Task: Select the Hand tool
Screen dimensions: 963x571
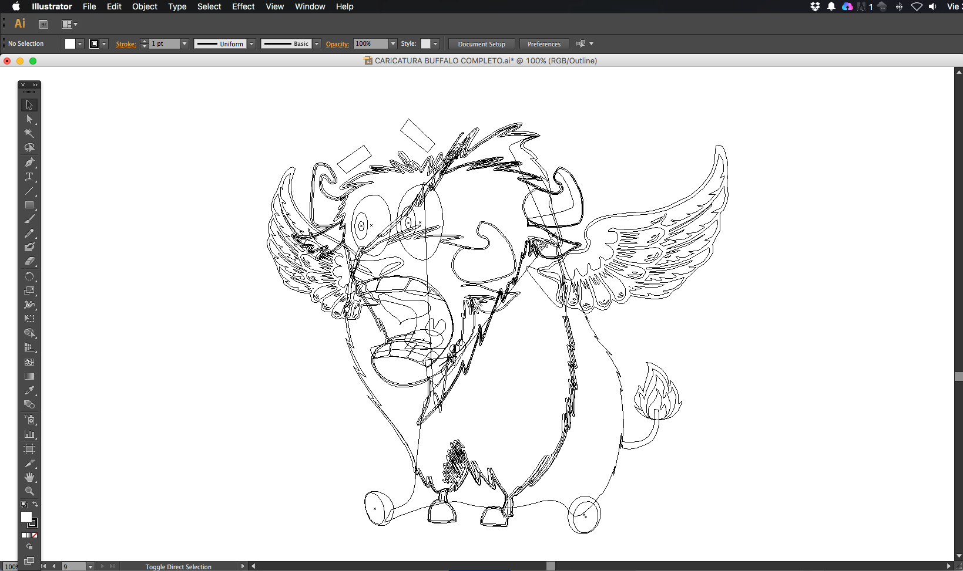Action: click(29, 477)
